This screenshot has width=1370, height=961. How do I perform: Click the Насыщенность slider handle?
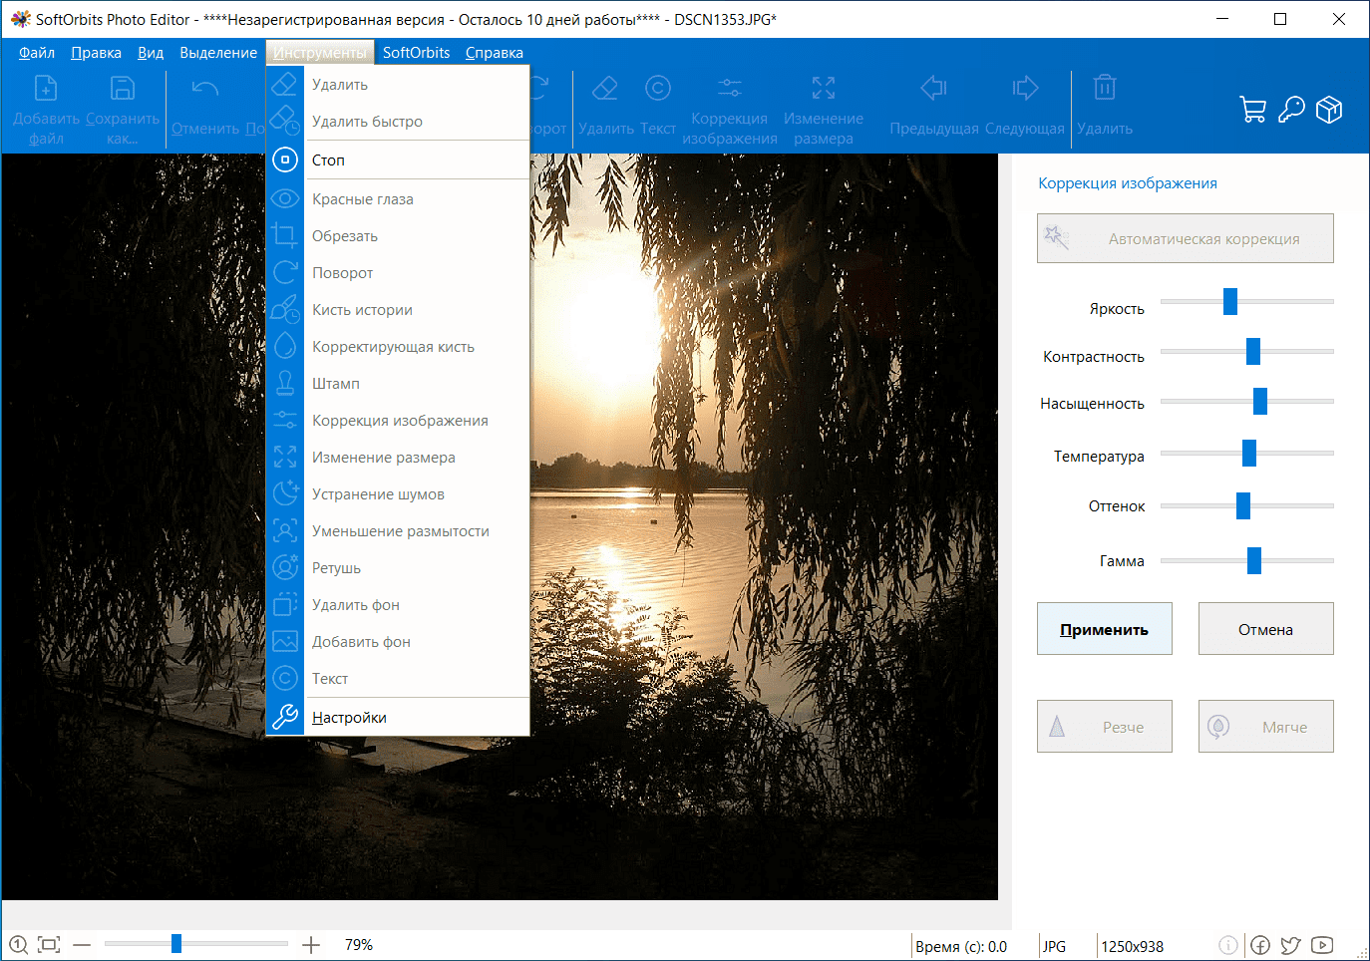click(x=1260, y=401)
